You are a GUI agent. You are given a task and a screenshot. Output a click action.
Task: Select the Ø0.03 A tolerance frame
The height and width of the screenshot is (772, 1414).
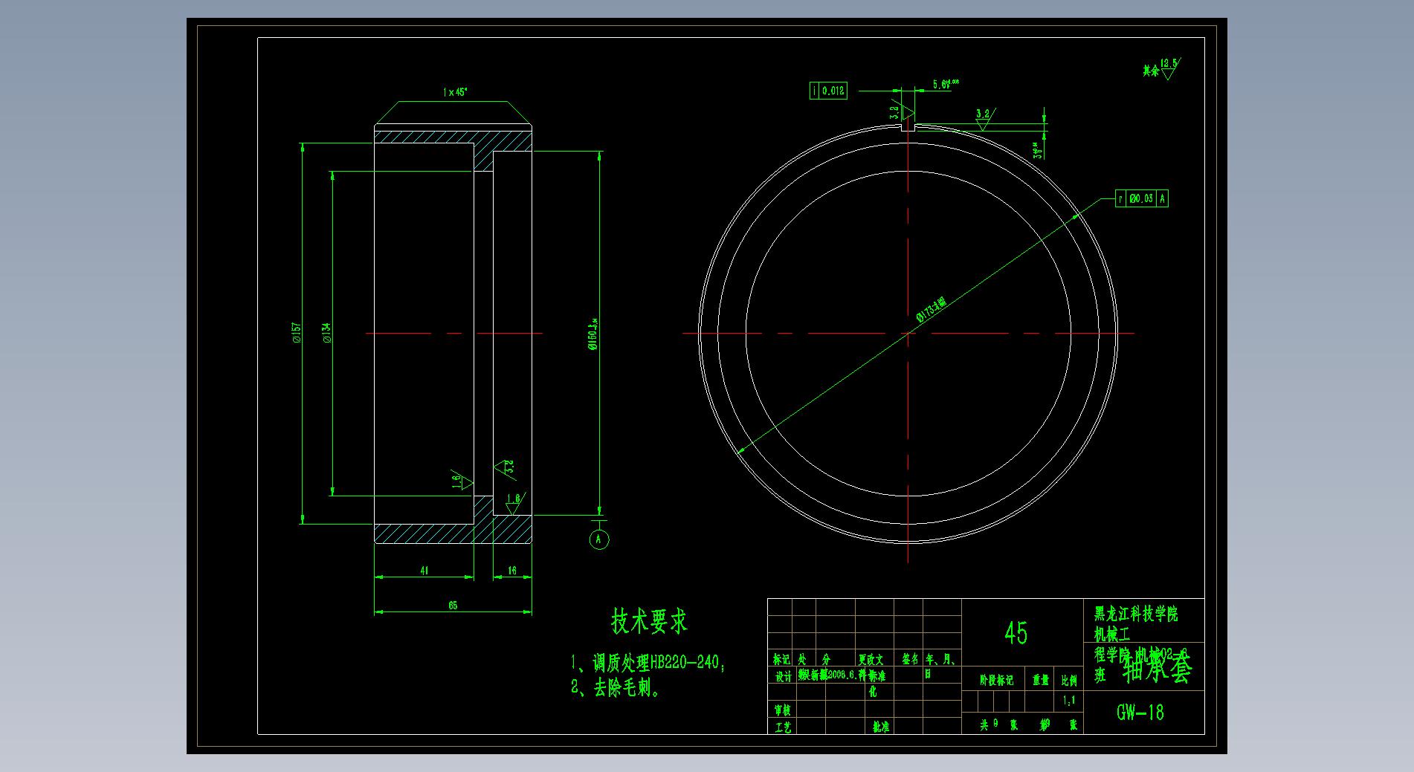pyautogui.click(x=1142, y=198)
